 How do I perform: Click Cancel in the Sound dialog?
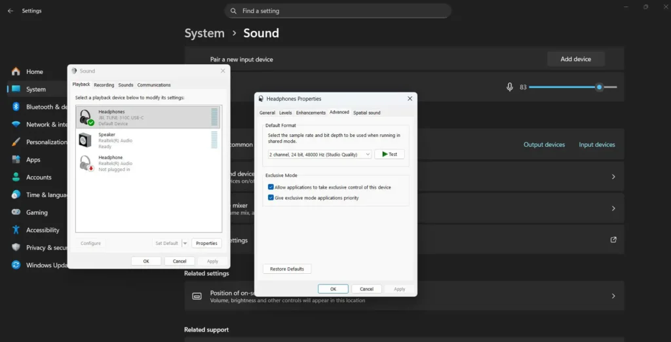pyautogui.click(x=180, y=261)
